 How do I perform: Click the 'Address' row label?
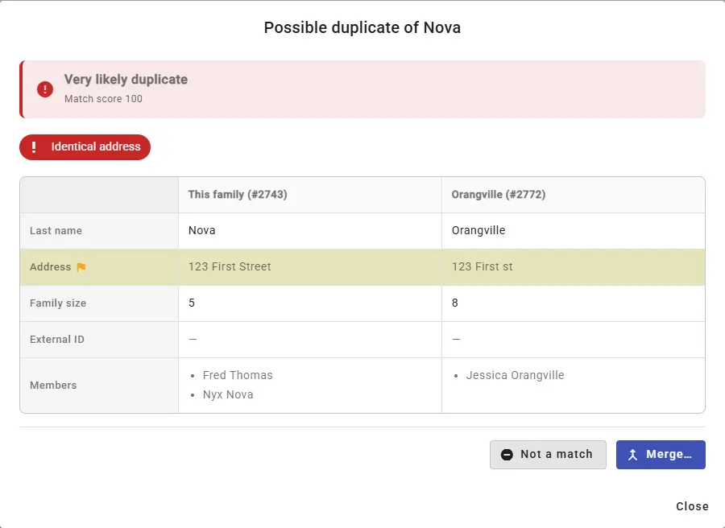coord(51,267)
